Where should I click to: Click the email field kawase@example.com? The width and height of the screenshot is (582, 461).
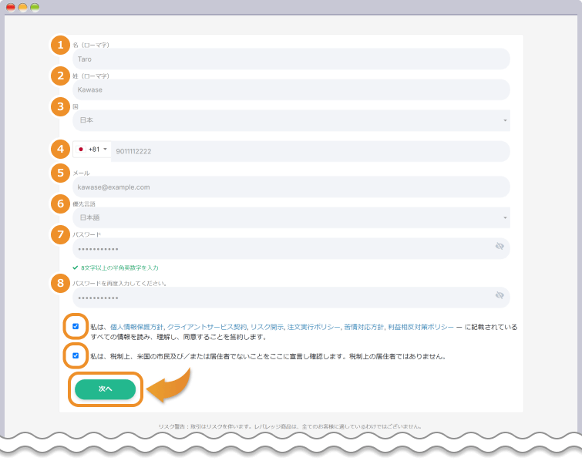pyautogui.click(x=291, y=187)
